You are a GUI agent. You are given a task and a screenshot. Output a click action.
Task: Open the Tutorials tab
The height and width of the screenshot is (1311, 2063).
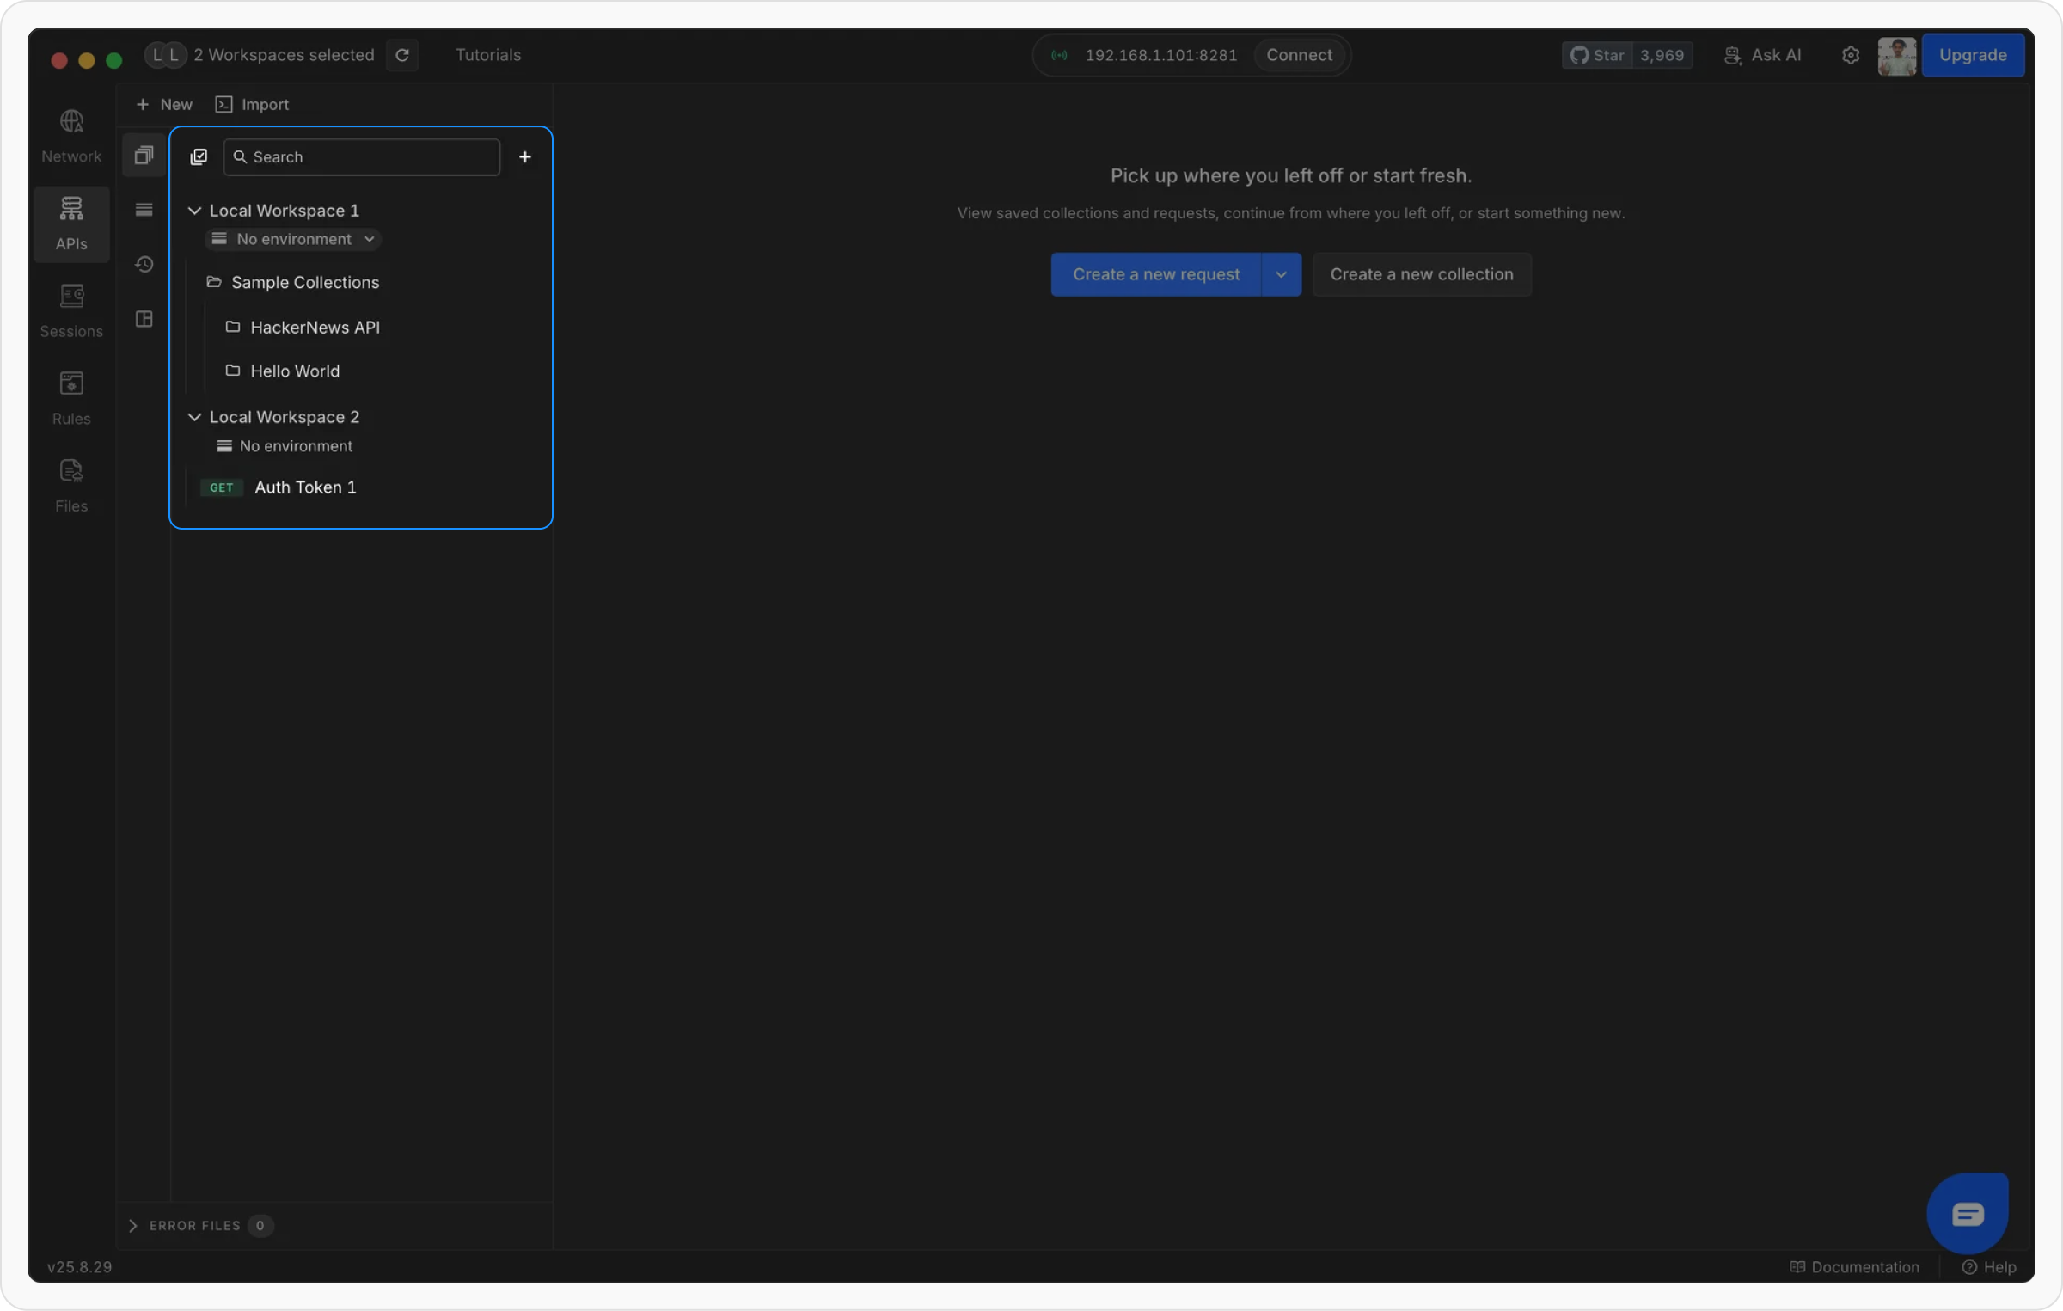pyautogui.click(x=488, y=55)
